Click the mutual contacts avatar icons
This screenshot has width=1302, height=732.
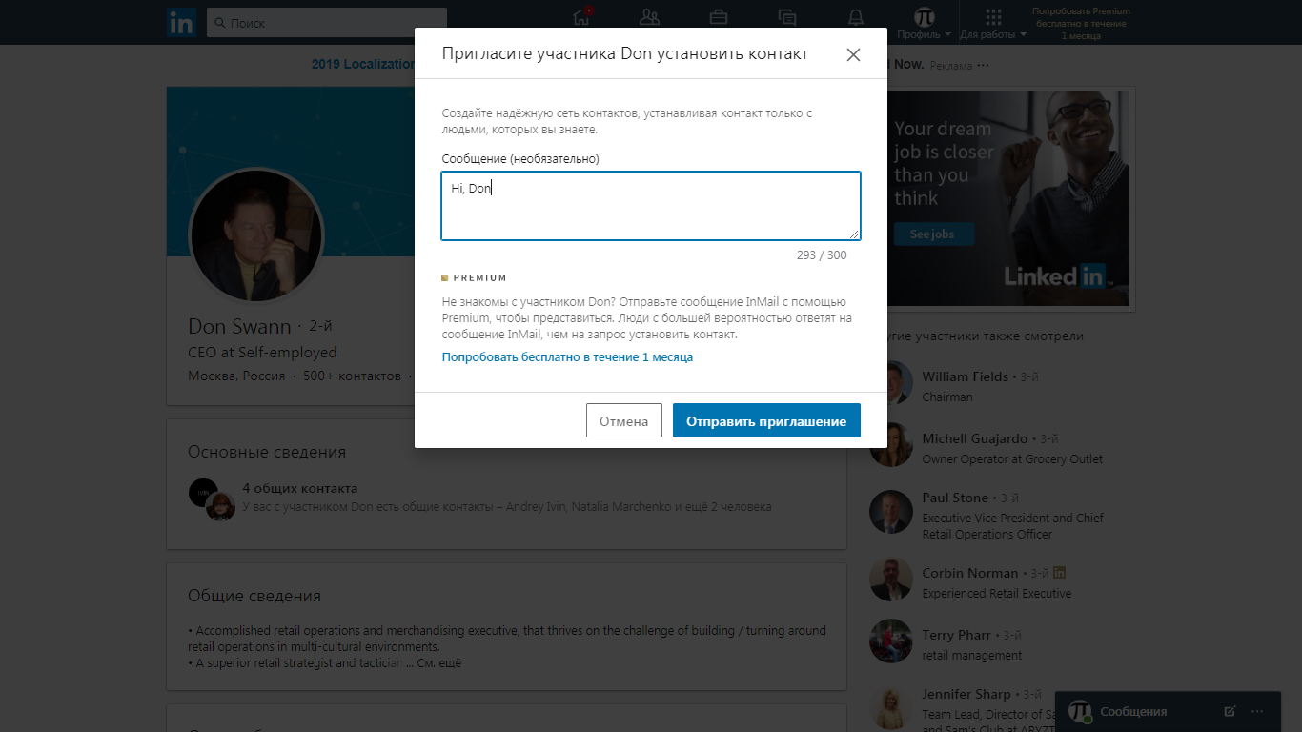click(212, 498)
